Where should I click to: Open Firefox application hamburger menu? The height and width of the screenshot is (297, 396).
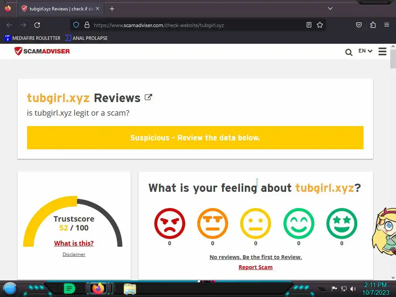(x=386, y=25)
